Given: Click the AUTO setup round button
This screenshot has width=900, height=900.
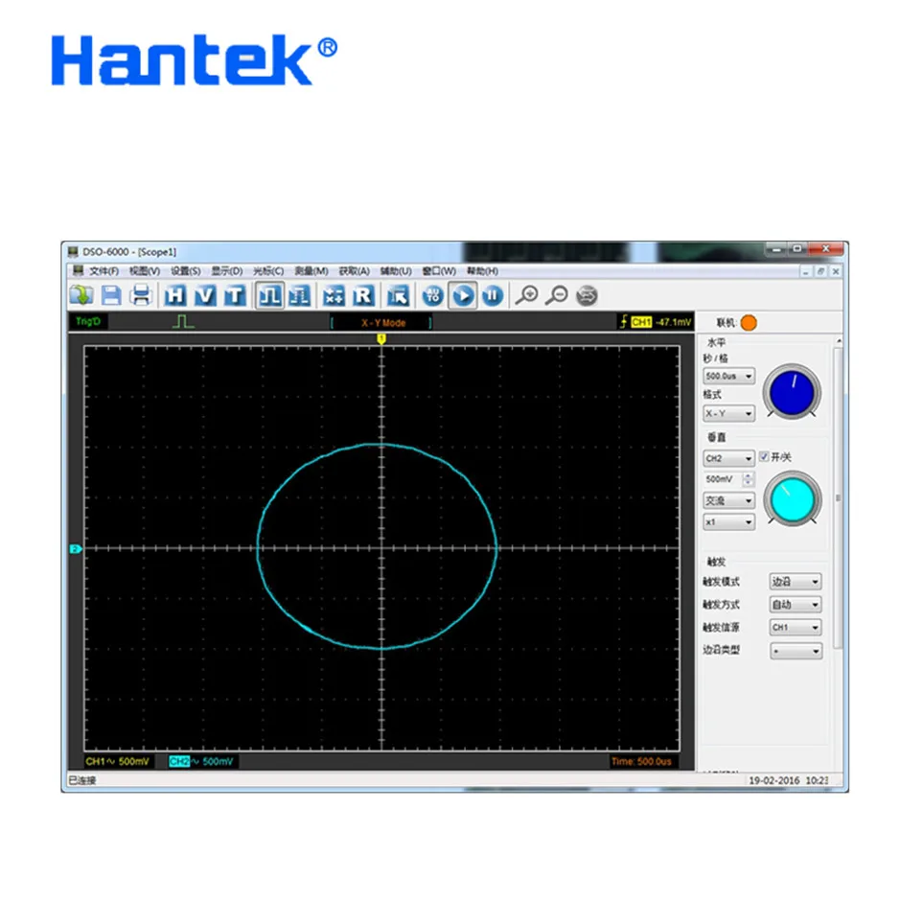Looking at the screenshot, I should point(433,295).
